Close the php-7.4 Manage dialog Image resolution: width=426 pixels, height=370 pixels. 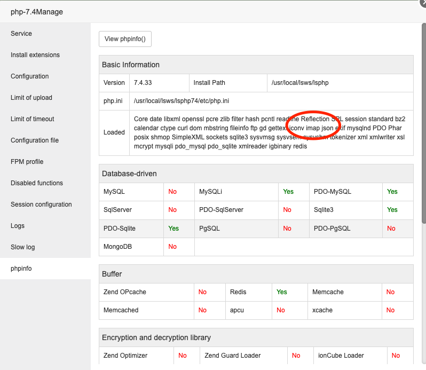422,2
